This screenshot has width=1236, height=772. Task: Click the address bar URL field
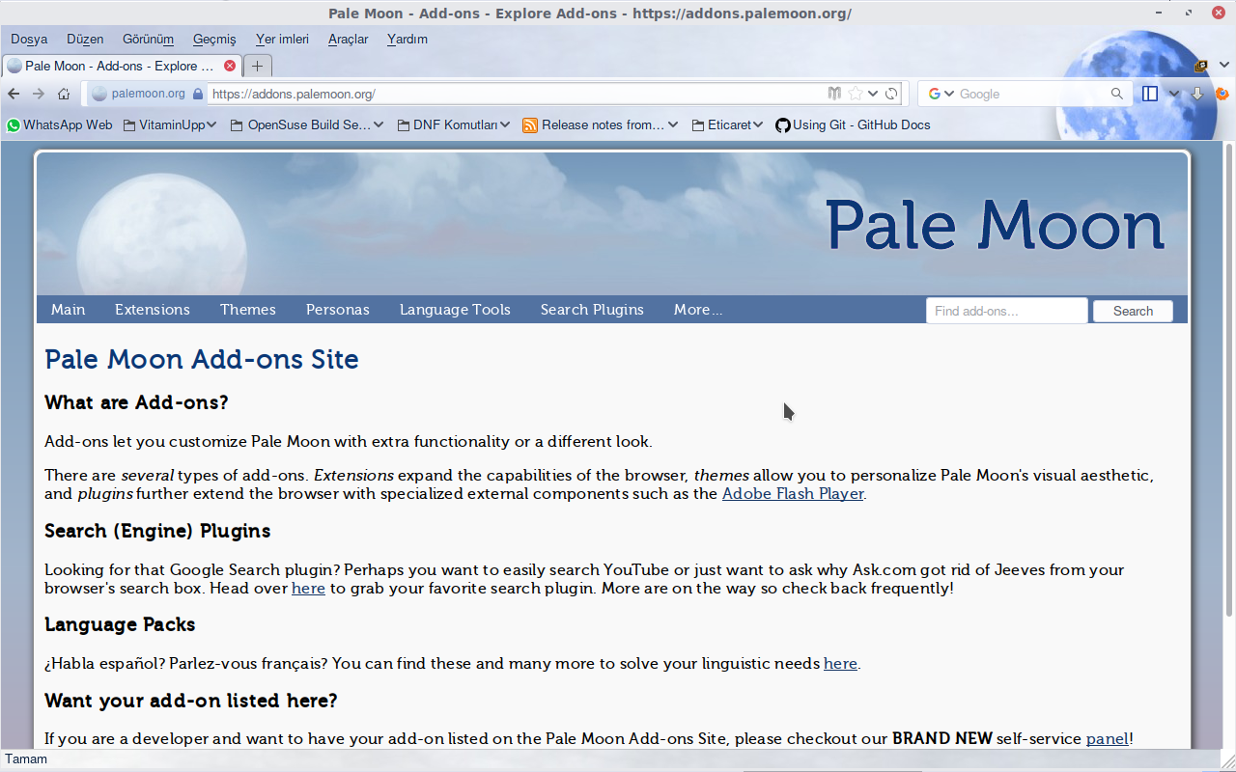pyautogui.click(x=516, y=94)
